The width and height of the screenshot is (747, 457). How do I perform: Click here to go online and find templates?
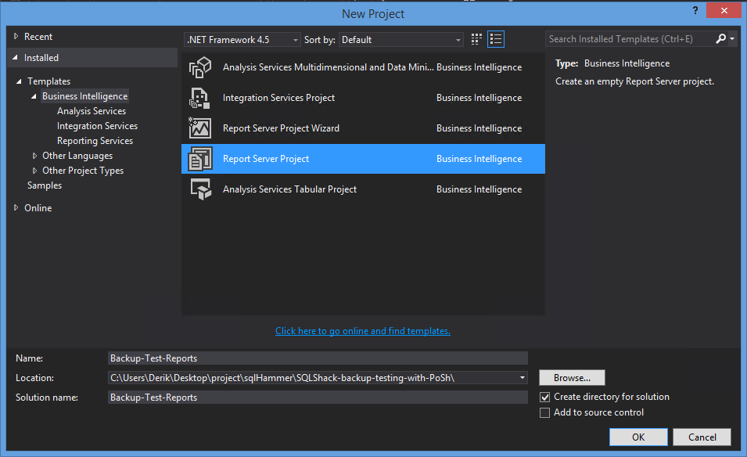362,330
